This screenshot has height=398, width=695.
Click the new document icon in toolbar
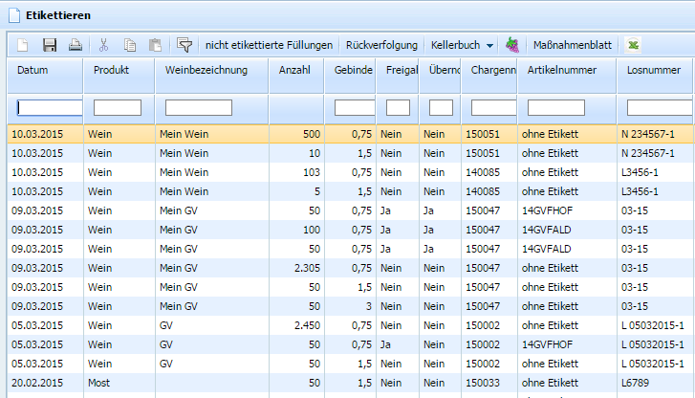23,45
